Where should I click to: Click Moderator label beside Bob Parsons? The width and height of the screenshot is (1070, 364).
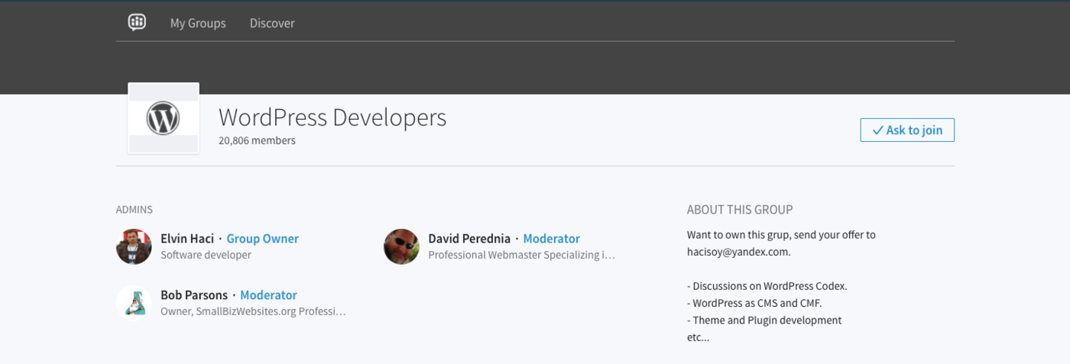point(268,295)
